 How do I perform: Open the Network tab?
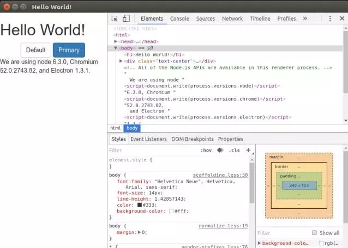pos(232,18)
